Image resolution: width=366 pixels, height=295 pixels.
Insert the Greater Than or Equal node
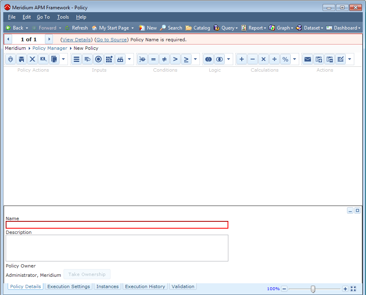click(x=186, y=59)
